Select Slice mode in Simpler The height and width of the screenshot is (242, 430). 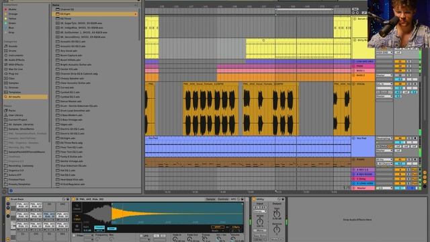[x=77, y=228]
